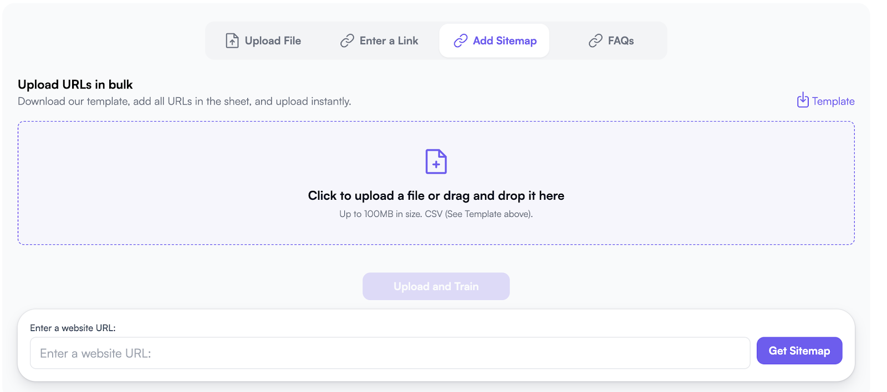
Task: Click the 'Enter a website URL:' label
Action: [73, 328]
